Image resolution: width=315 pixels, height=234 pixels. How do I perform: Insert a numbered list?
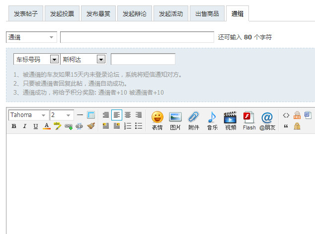128,126
